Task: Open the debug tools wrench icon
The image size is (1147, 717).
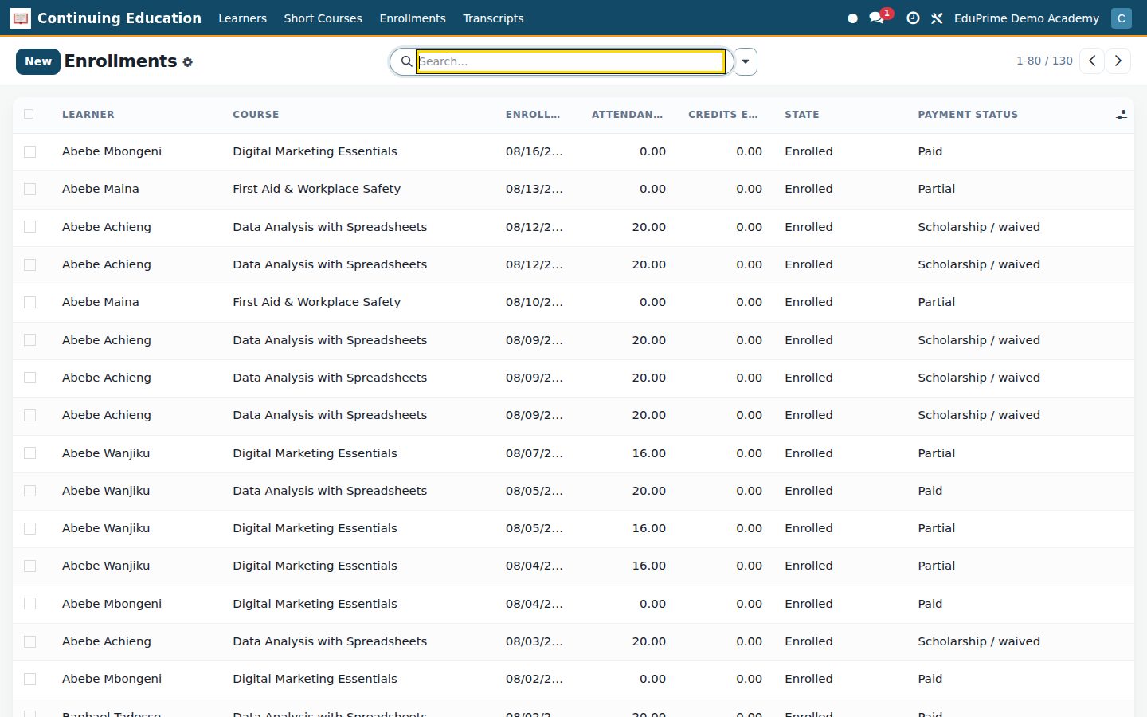Action: (x=937, y=18)
